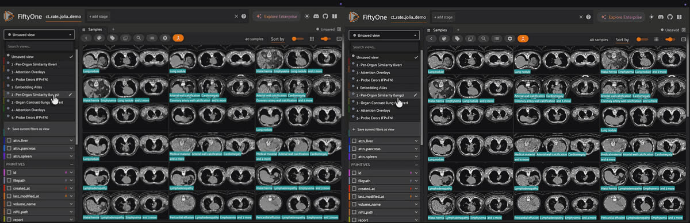
Task: Toggle id field checkbox in left window
Action: coord(9,173)
